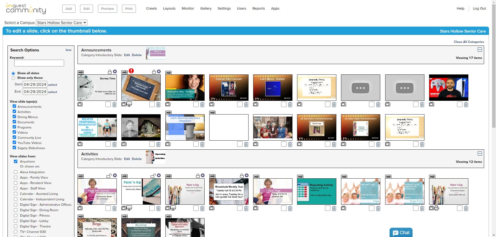Image resolution: width=496 pixels, height=237 pixels.
Task: Click Log Out
Action: (x=479, y=8)
